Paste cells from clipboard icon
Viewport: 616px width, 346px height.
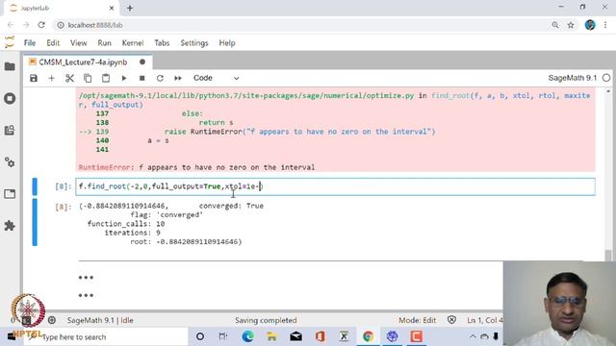coord(106,78)
